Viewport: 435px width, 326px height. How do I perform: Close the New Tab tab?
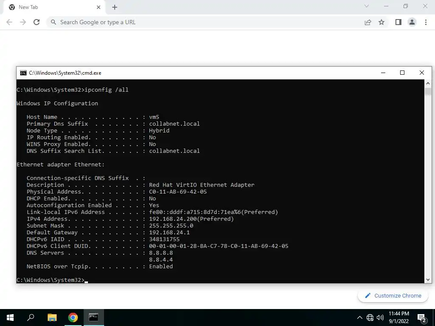99,8
